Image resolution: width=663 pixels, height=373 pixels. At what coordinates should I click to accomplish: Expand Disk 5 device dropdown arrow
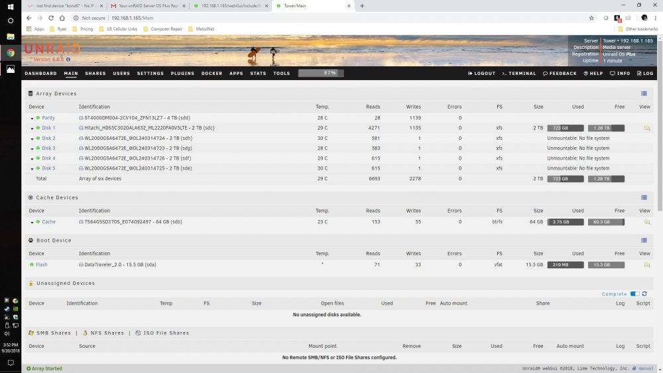pyautogui.click(x=32, y=169)
